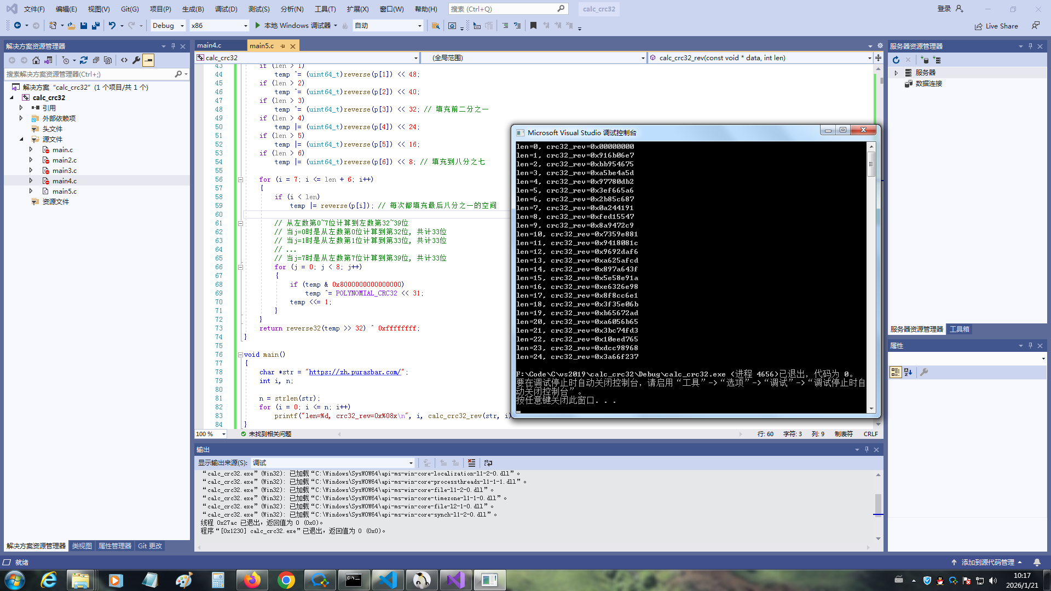Viewport: 1051px width, 591px height.
Task: Toggle the preview selected items button
Action: [x=148, y=60]
